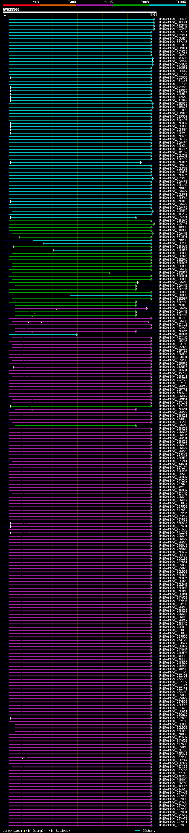The width and height of the screenshot is (189, 833).
Task: Open hit UniRef100_A8HX38
Action: (x=173, y=19)
